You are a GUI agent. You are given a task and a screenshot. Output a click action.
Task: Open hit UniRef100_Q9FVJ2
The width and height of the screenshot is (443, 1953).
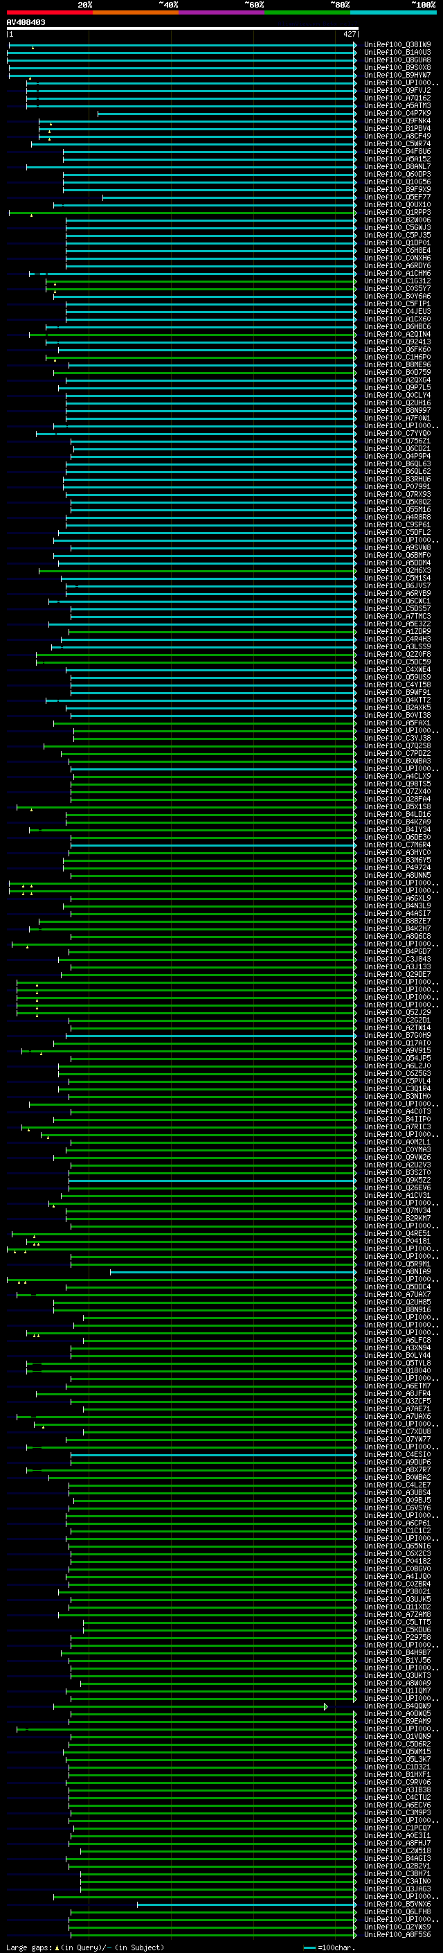point(397,90)
